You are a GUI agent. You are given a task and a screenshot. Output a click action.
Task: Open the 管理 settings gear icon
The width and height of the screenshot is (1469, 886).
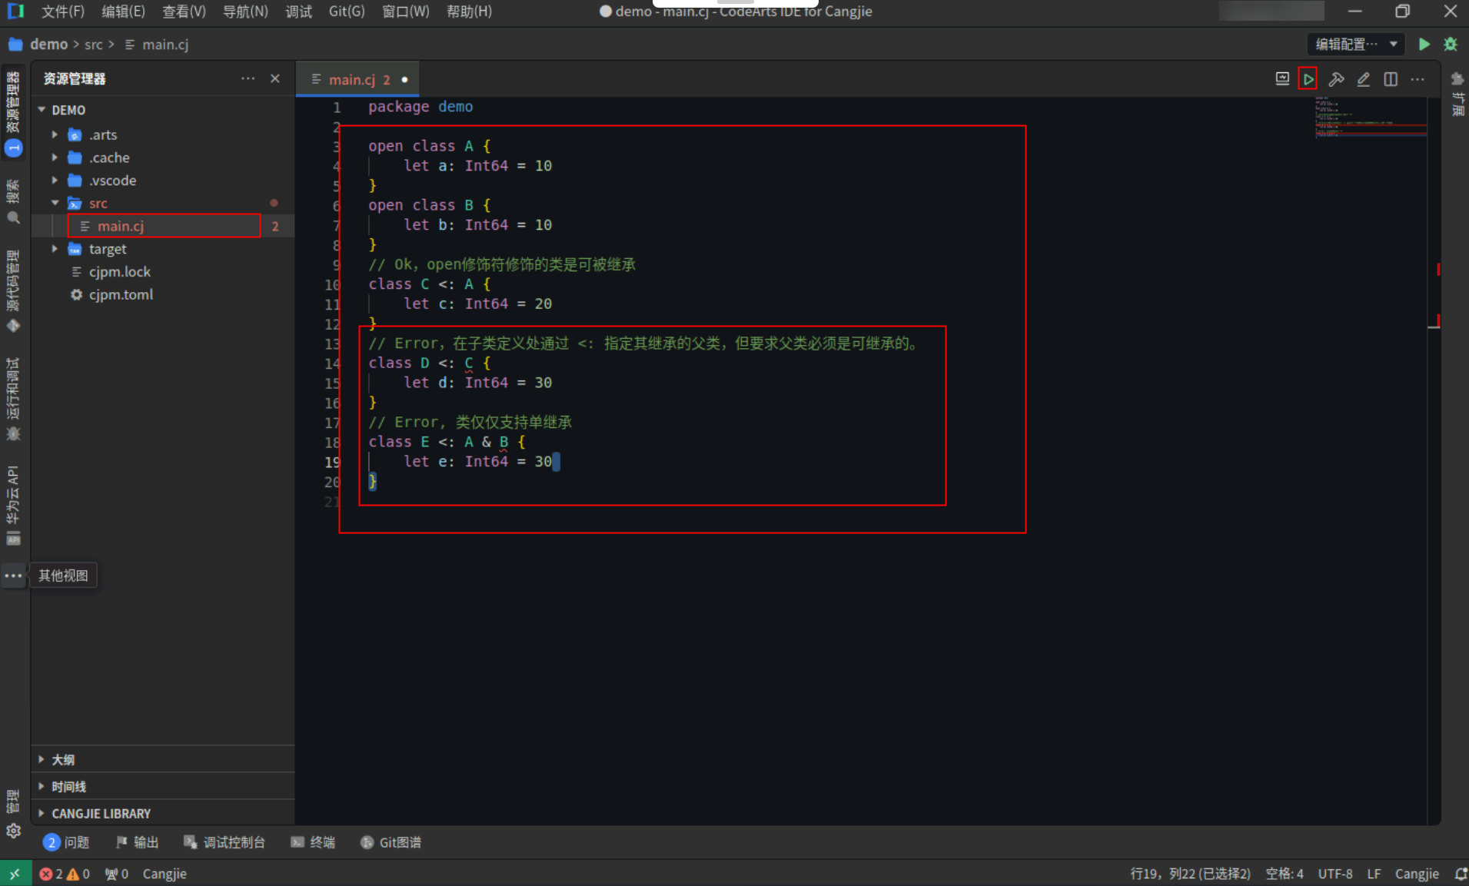[x=13, y=831]
